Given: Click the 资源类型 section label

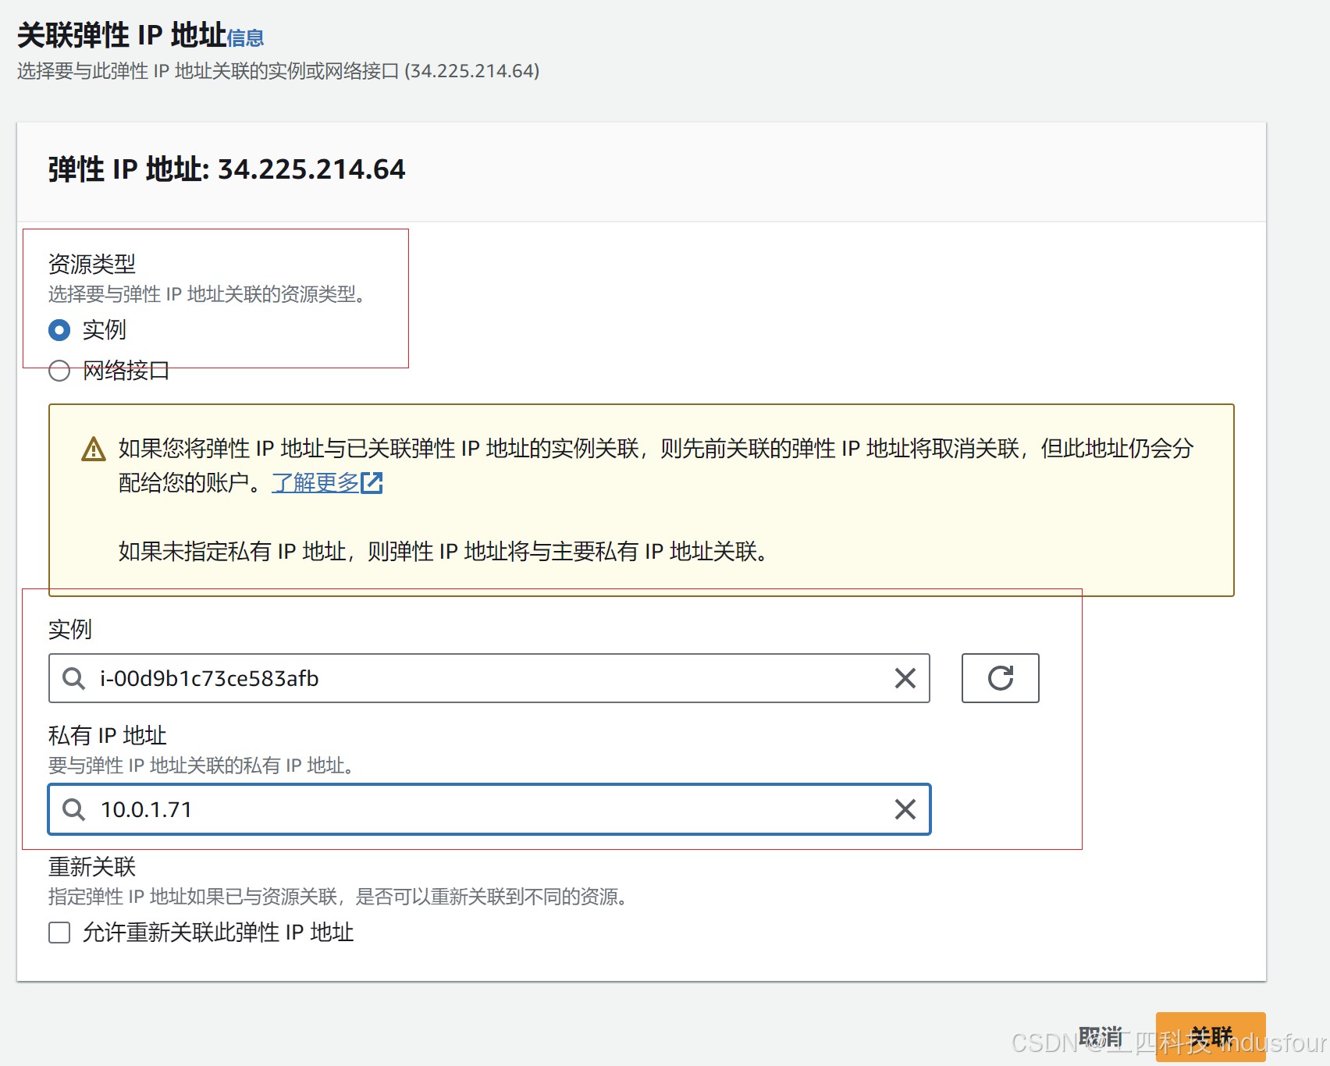Looking at the screenshot, I should click(x=92, y=264).
